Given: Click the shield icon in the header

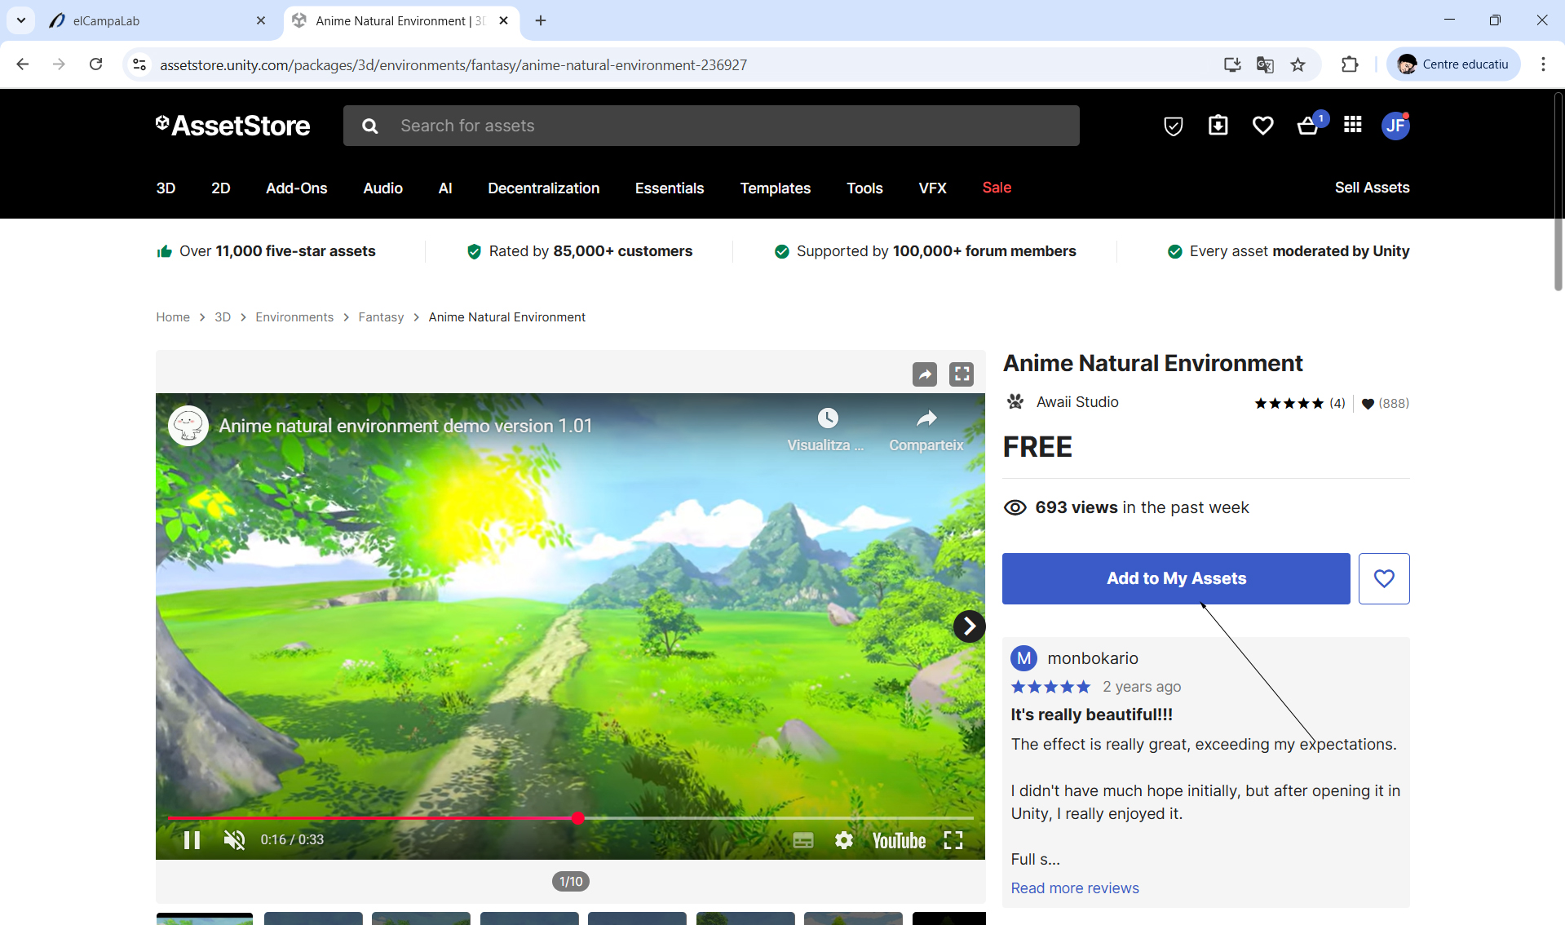Looking at the screenshot, I should tap(1173, 126).
